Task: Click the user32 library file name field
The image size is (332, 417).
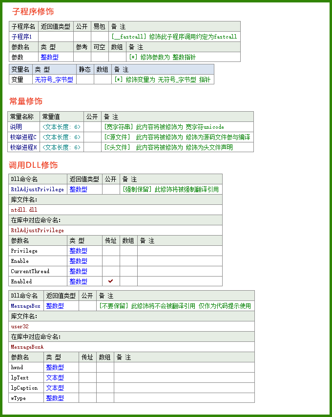Action: pos(131,326)
